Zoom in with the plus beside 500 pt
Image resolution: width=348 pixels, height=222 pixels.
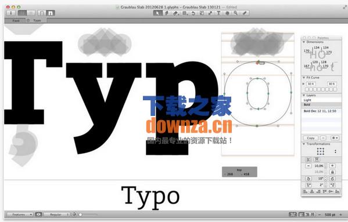click(x=340, y=214)
